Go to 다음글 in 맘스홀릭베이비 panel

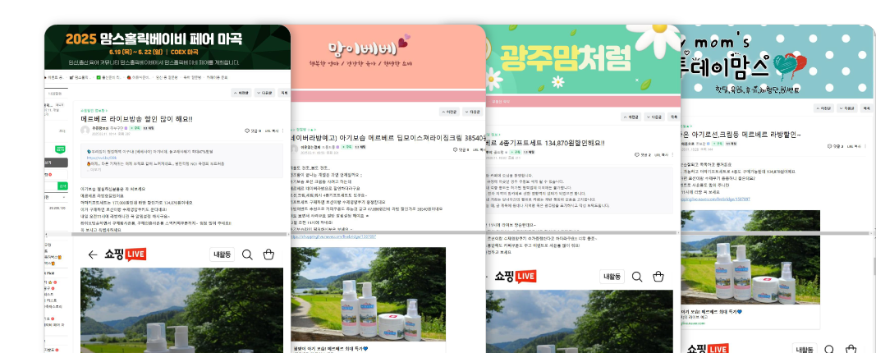[265, 93]
